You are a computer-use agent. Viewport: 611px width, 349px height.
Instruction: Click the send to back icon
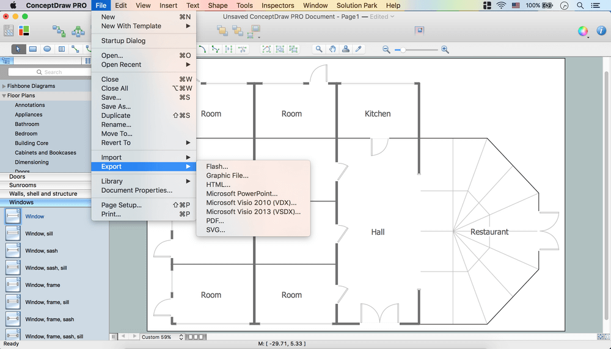click(x=237, y=31)
